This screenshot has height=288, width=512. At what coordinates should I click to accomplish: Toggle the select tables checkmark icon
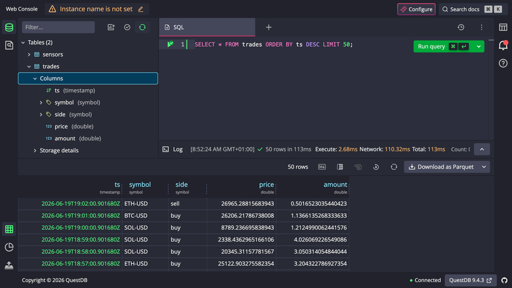127,28
